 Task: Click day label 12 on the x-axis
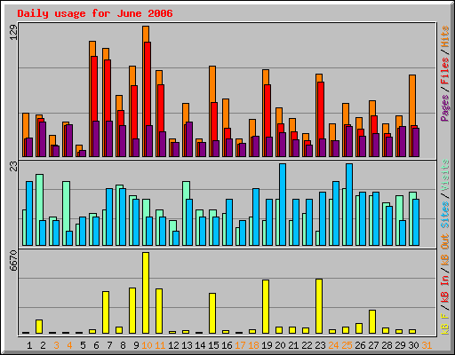[x=173, y=345]
